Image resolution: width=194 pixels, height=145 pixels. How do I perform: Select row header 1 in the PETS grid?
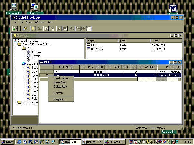47,72
